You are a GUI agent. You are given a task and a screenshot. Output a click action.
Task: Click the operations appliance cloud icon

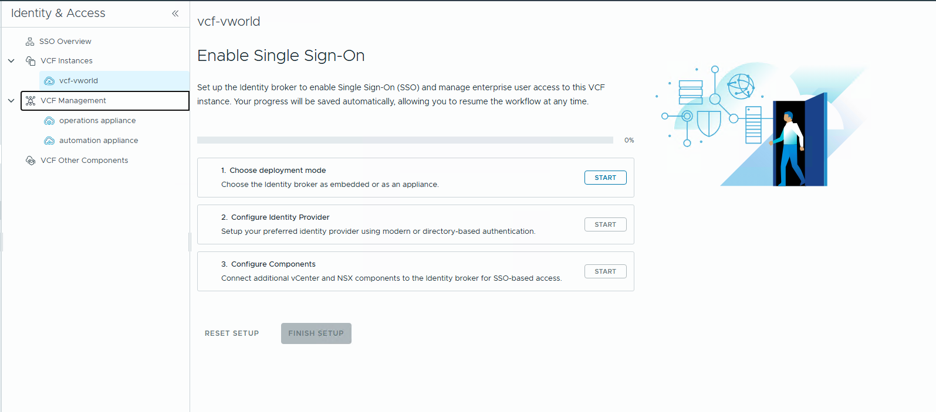(49, 121)
